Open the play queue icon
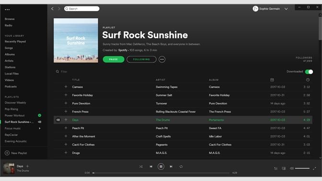The image size is (322, 181). point(276,169)
